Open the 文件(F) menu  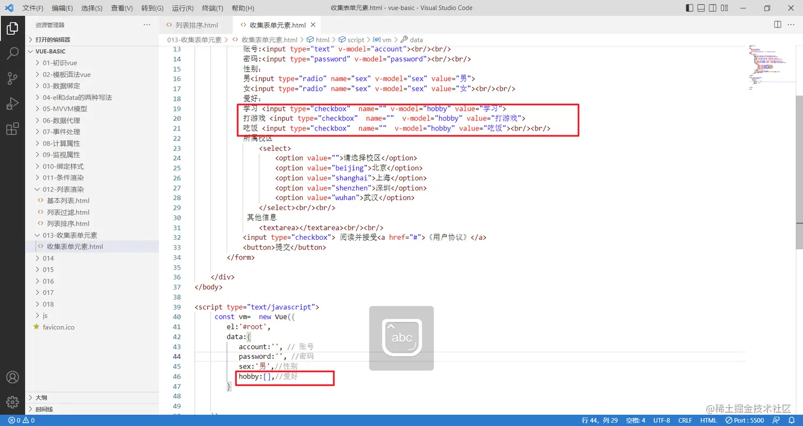(x=33, y=8)
